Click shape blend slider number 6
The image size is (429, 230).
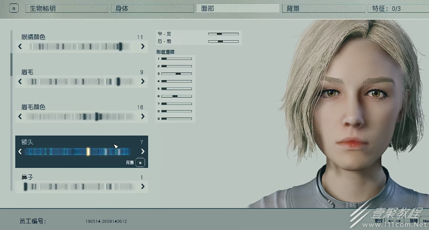[x=177, y=96]
